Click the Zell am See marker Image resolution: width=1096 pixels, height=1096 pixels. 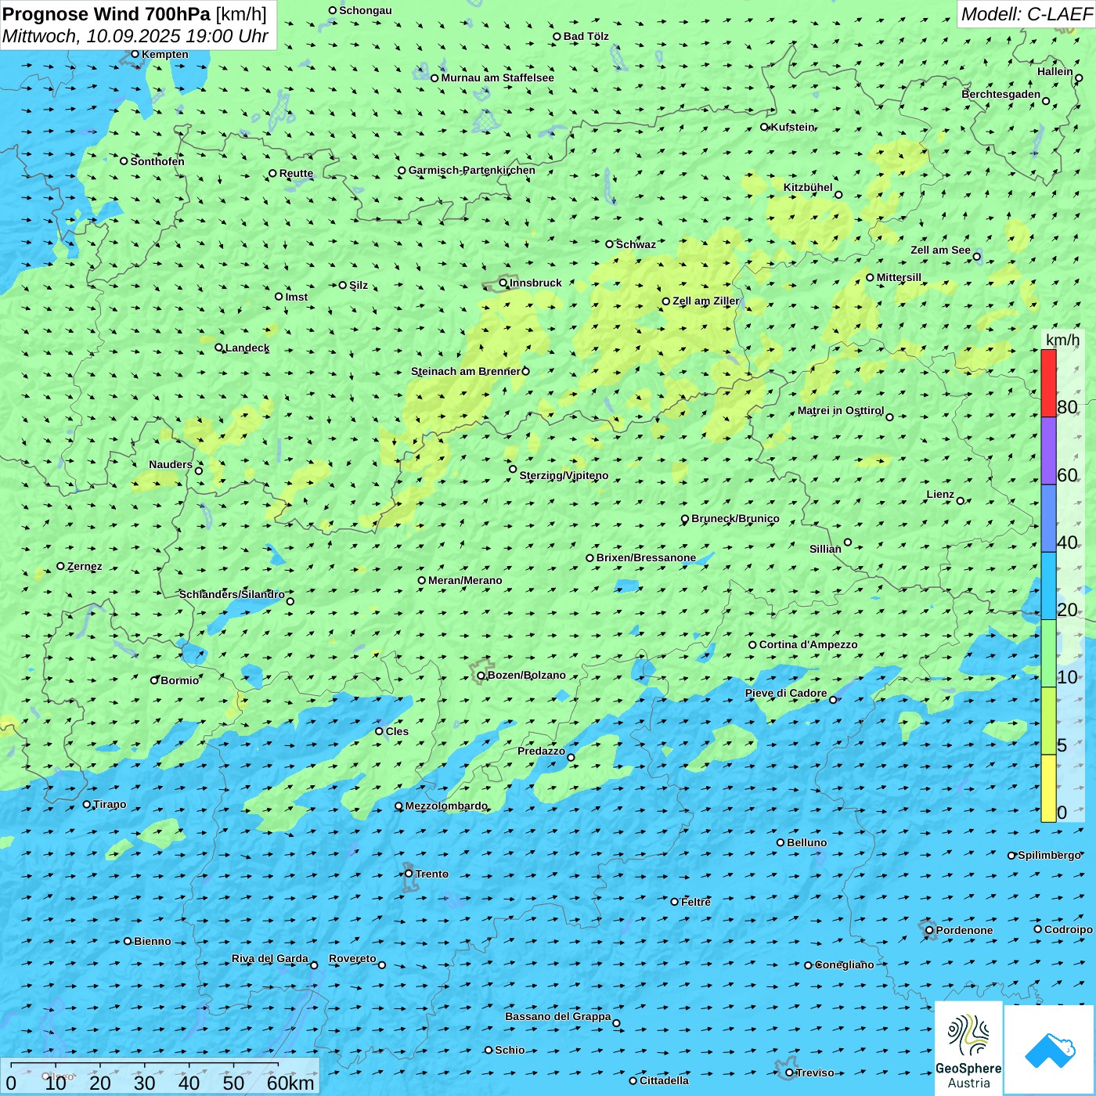pyautogui.click(x=976, y=257)
